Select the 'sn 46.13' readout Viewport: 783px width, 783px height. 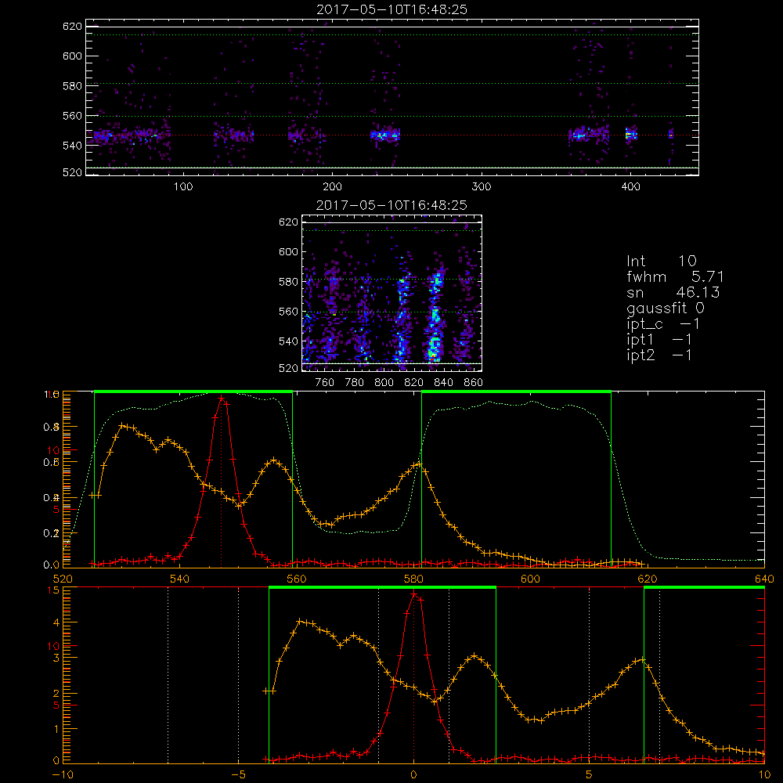click(673, 292)
